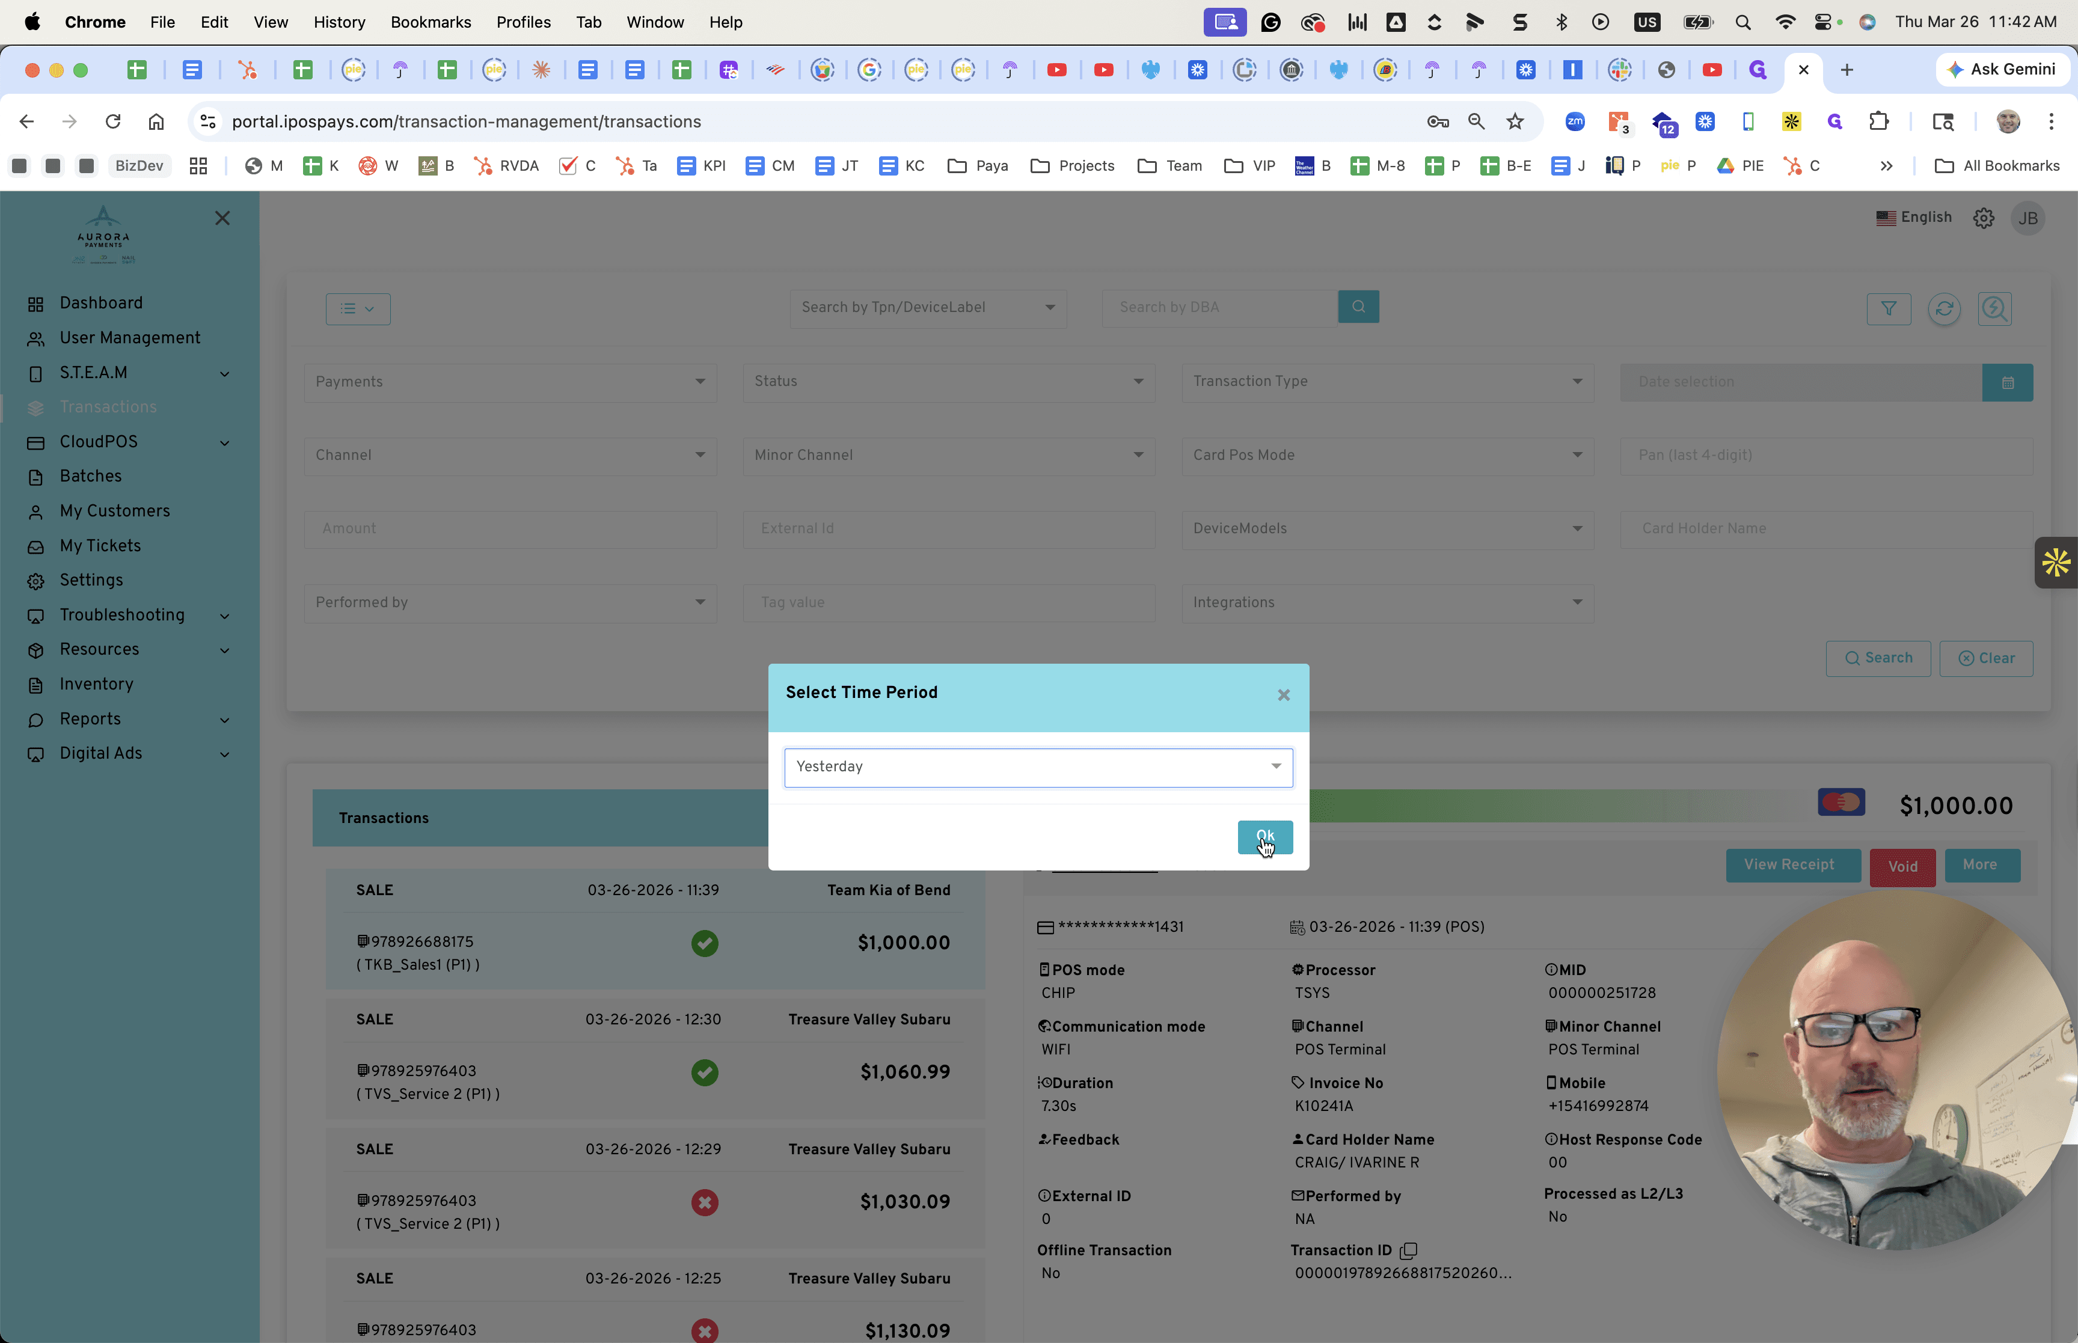This screenshot has height=1343, width=2078.
Task: Bookmark this page with the star icon
Action: (1515, 121)
